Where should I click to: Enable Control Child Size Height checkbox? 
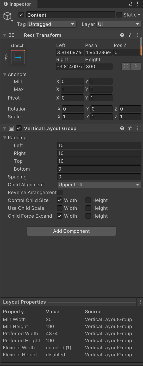[x=88, y=200]
